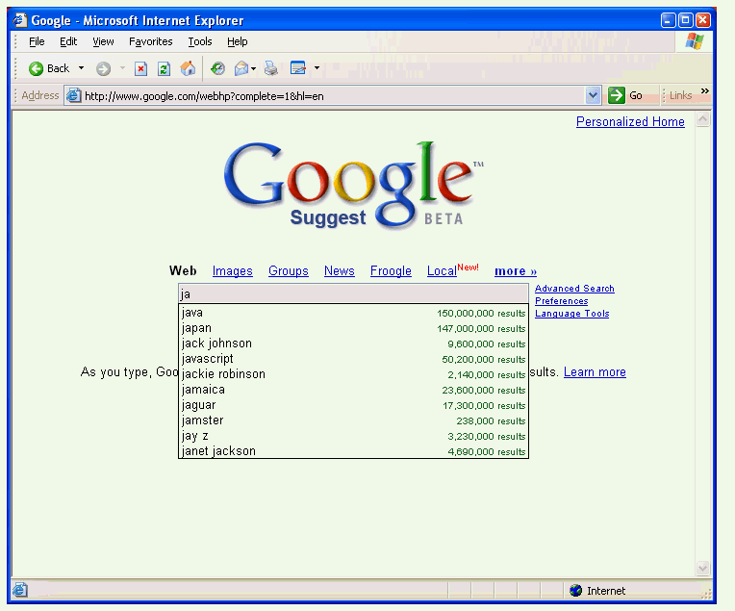The image size is (735, 611).
Task: Refresh the page with the Refresh icon
Action: [164, 68]
